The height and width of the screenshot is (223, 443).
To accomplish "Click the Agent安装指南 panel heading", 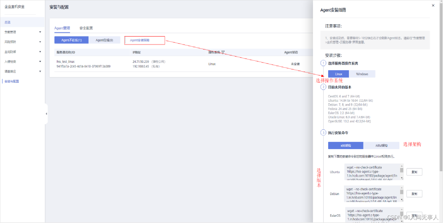I will click(x=333, y=10).
